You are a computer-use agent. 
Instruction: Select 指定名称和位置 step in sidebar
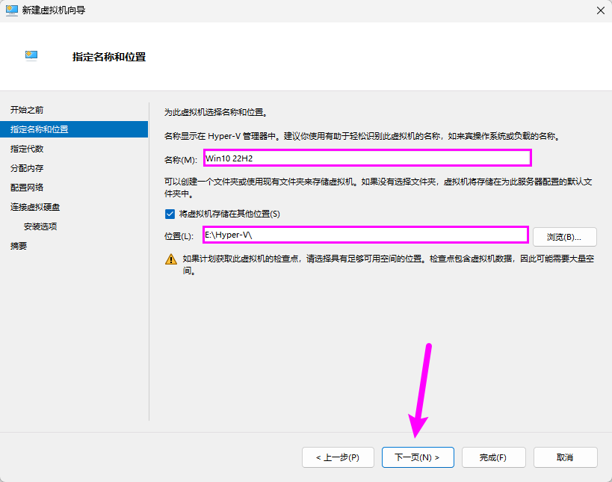74,129
